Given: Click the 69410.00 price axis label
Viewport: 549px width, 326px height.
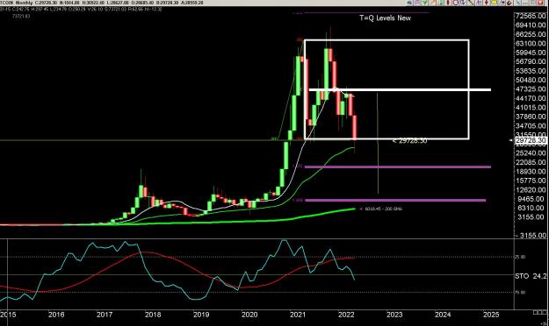Looking at the screenshot, I should 531,25.
